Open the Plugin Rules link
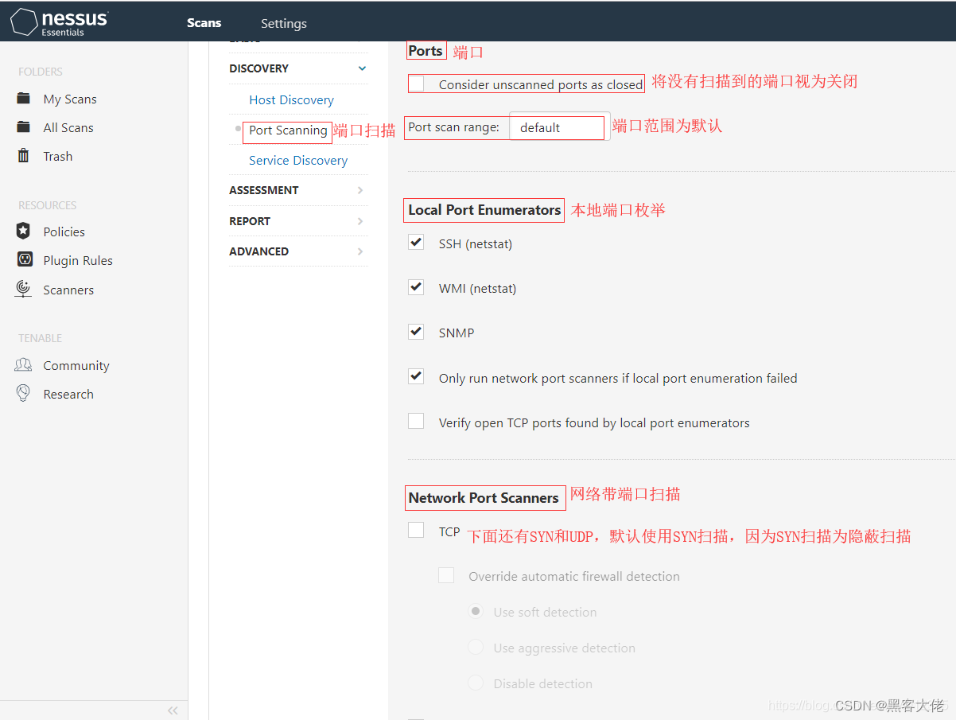 coord(78,260)
